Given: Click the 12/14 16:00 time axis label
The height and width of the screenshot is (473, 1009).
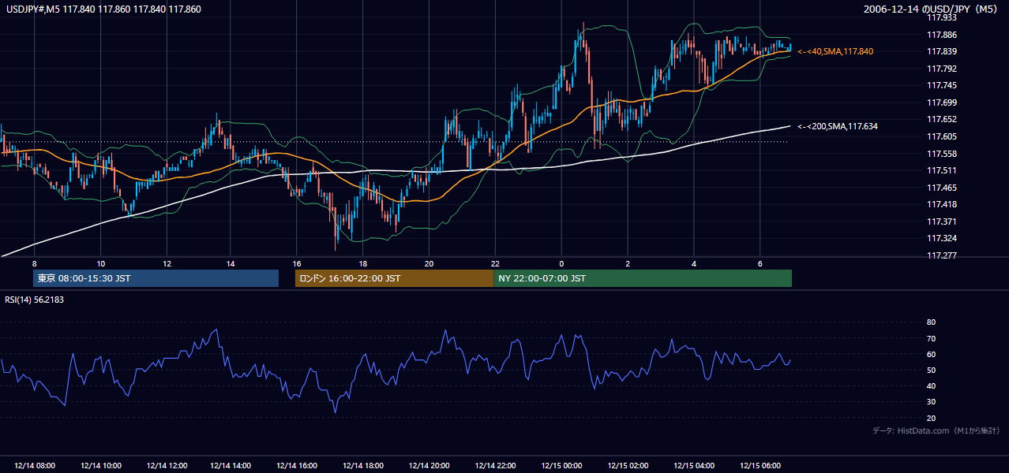Looking at the screenshot, I should [297, 466].
